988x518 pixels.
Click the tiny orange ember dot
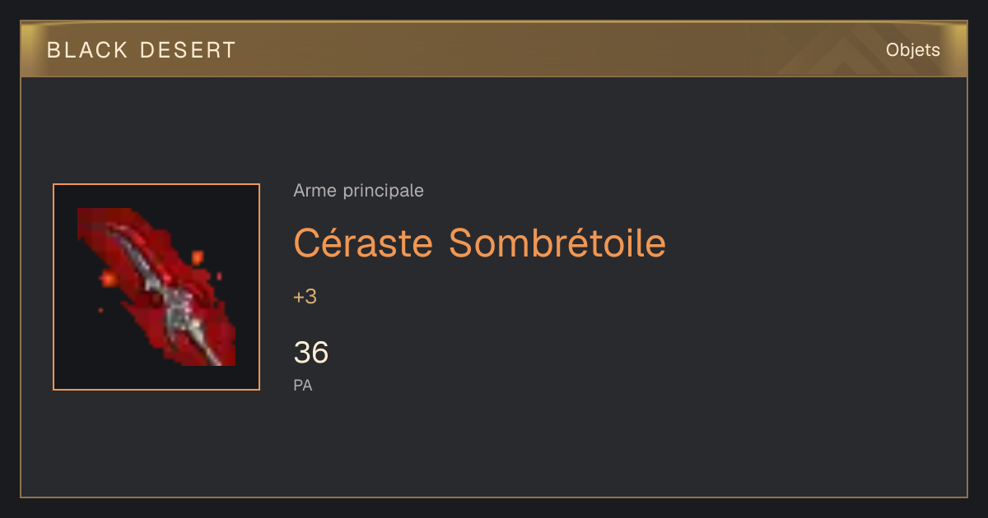[100, 310]
